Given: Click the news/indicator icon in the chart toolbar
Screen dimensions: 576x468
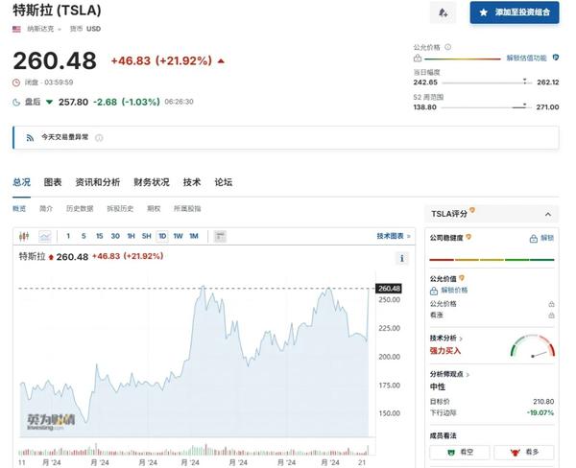Looking at the screenshot, I should coord(220,236).
